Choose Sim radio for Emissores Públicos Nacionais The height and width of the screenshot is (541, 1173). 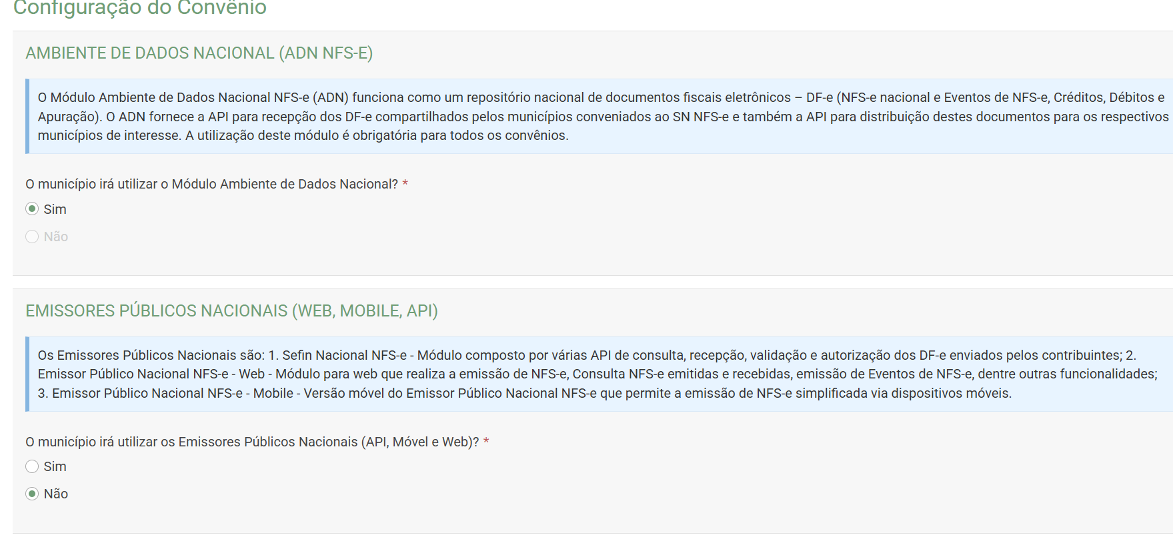point(32,466)
